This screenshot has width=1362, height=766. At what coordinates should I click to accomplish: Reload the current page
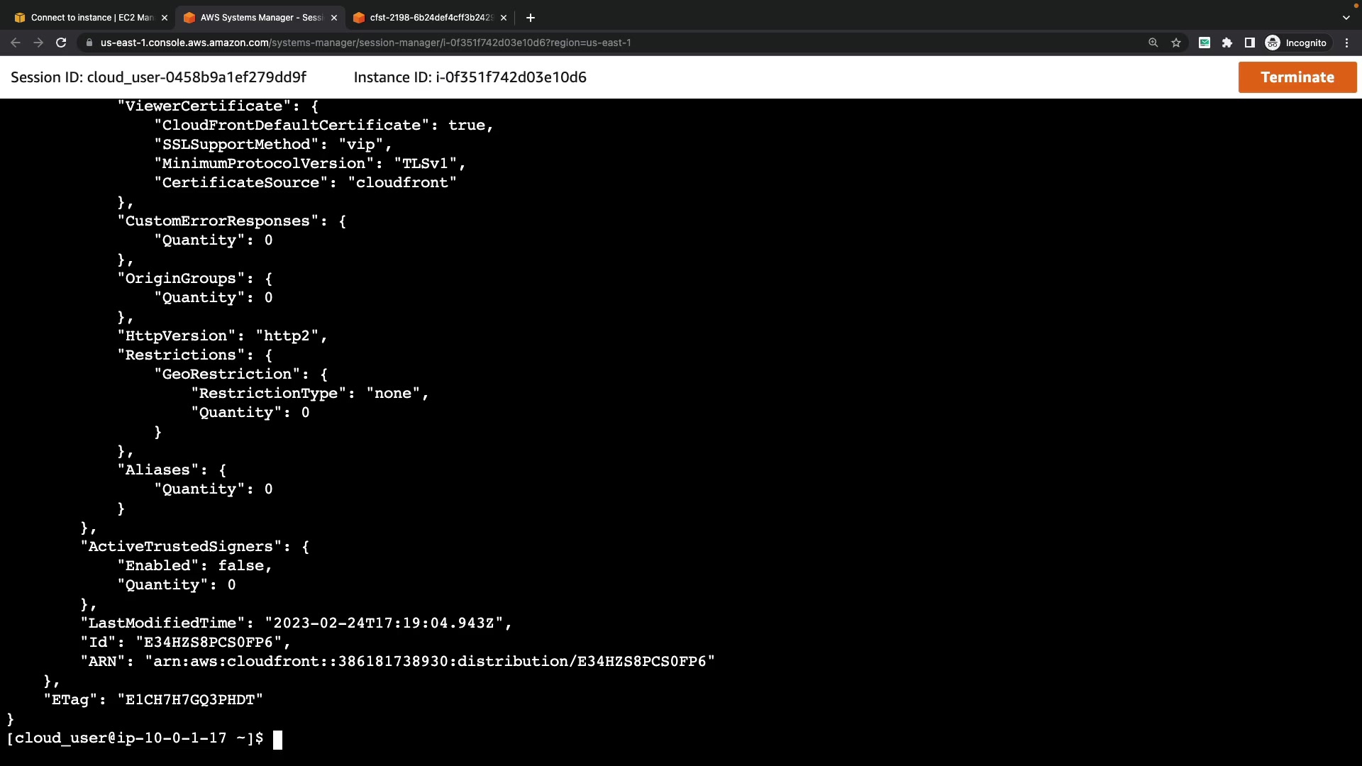click(61, 43)
